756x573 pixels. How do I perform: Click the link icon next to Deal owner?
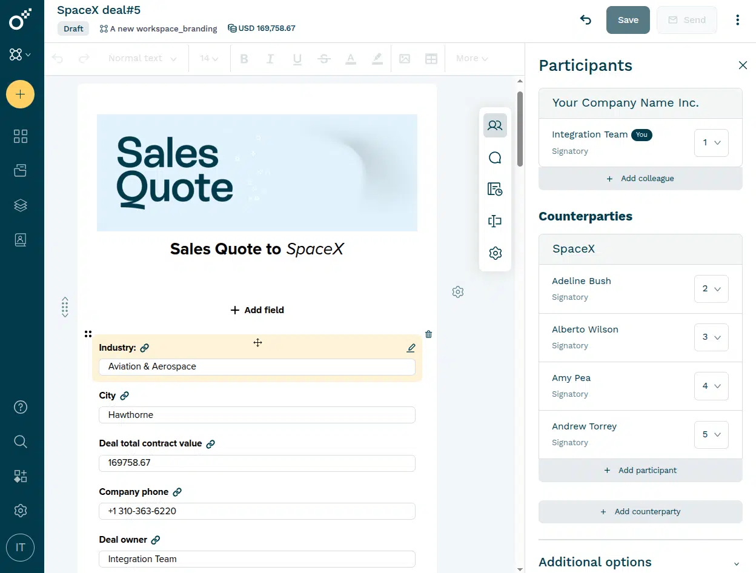[155, 540]
